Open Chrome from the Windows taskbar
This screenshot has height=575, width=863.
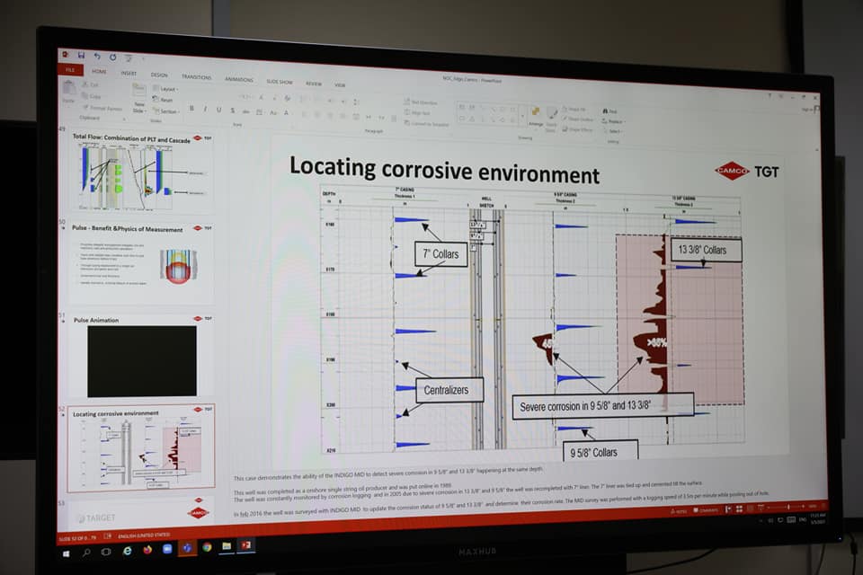pos(207,547)
